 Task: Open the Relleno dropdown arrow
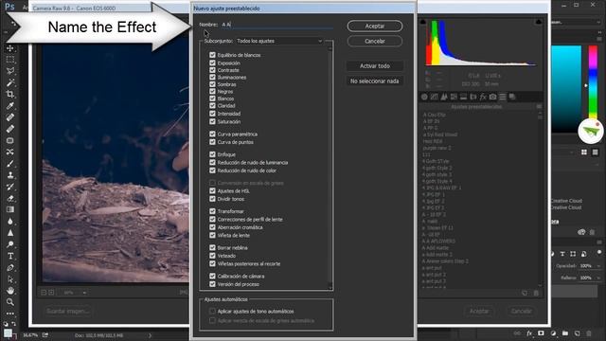598,278
